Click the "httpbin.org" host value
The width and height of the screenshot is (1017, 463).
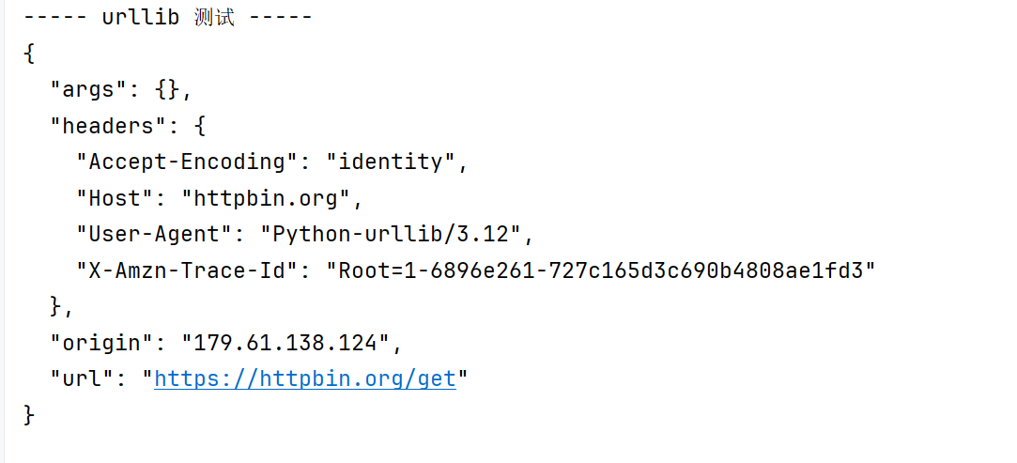coord(266,198)
